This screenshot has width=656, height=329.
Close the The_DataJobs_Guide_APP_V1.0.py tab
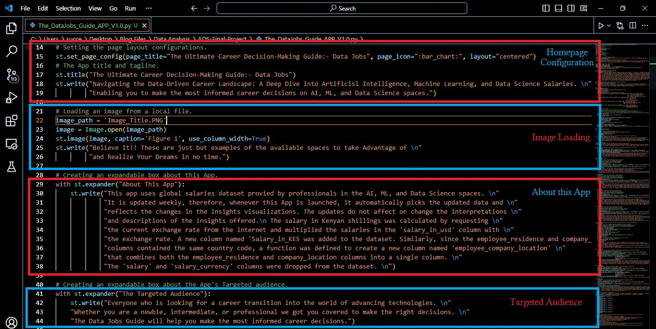click(x=145, y=25)
